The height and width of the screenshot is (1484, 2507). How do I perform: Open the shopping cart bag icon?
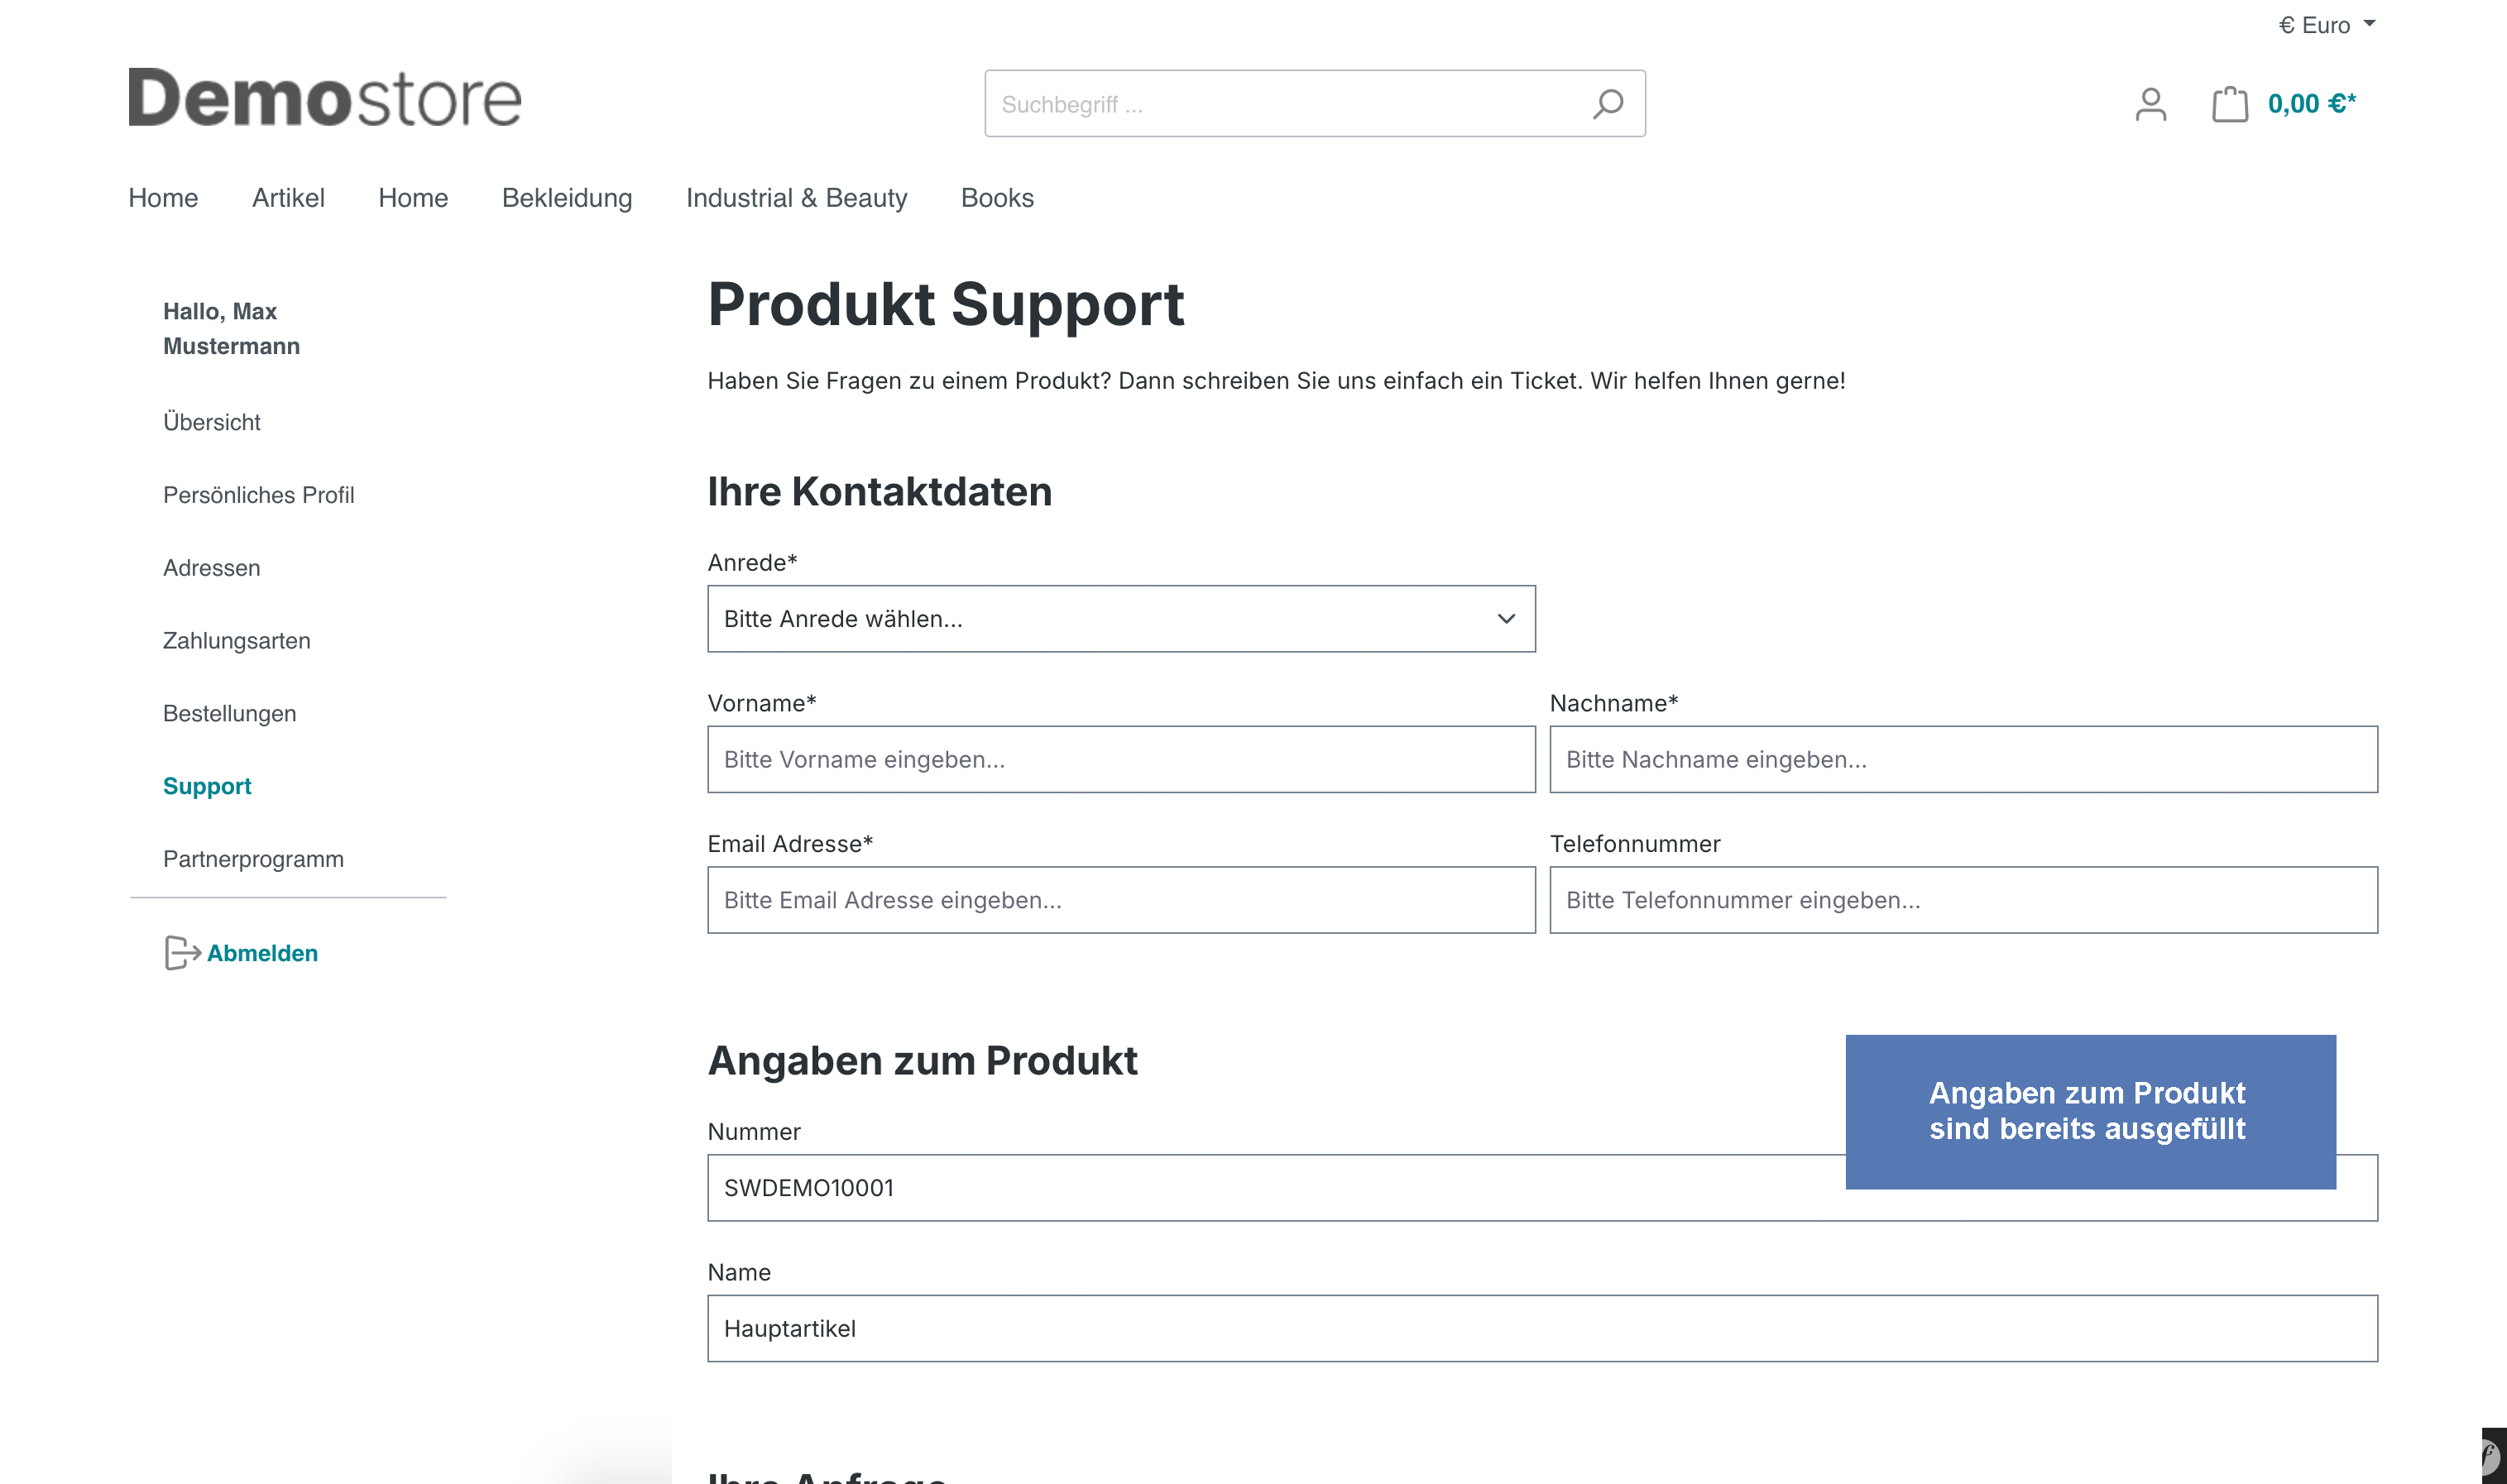click(x=2229, y=104)
